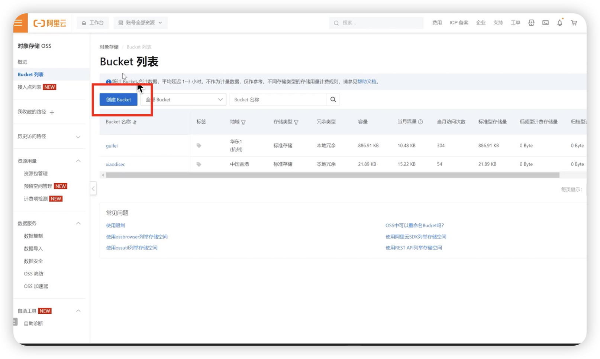Open 数据安全
Viewport: 600px width, 359px height.
click(33, 261)
